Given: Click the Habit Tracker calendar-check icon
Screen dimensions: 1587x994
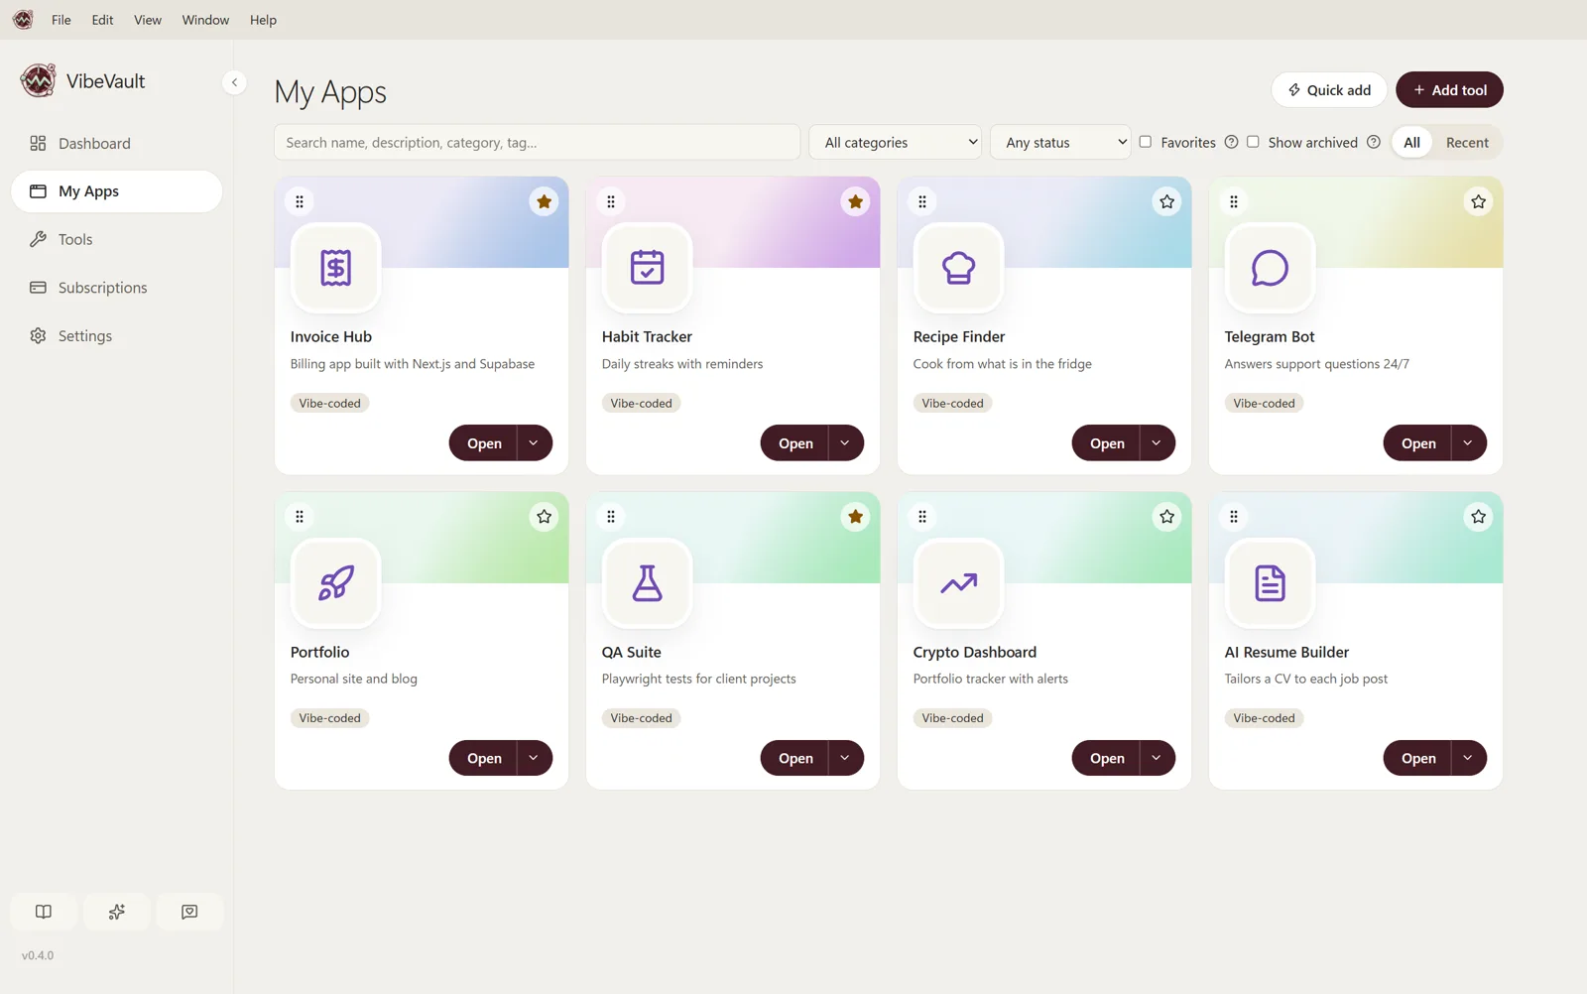Looking at the screenshot, I should click(x=647, y=268).
